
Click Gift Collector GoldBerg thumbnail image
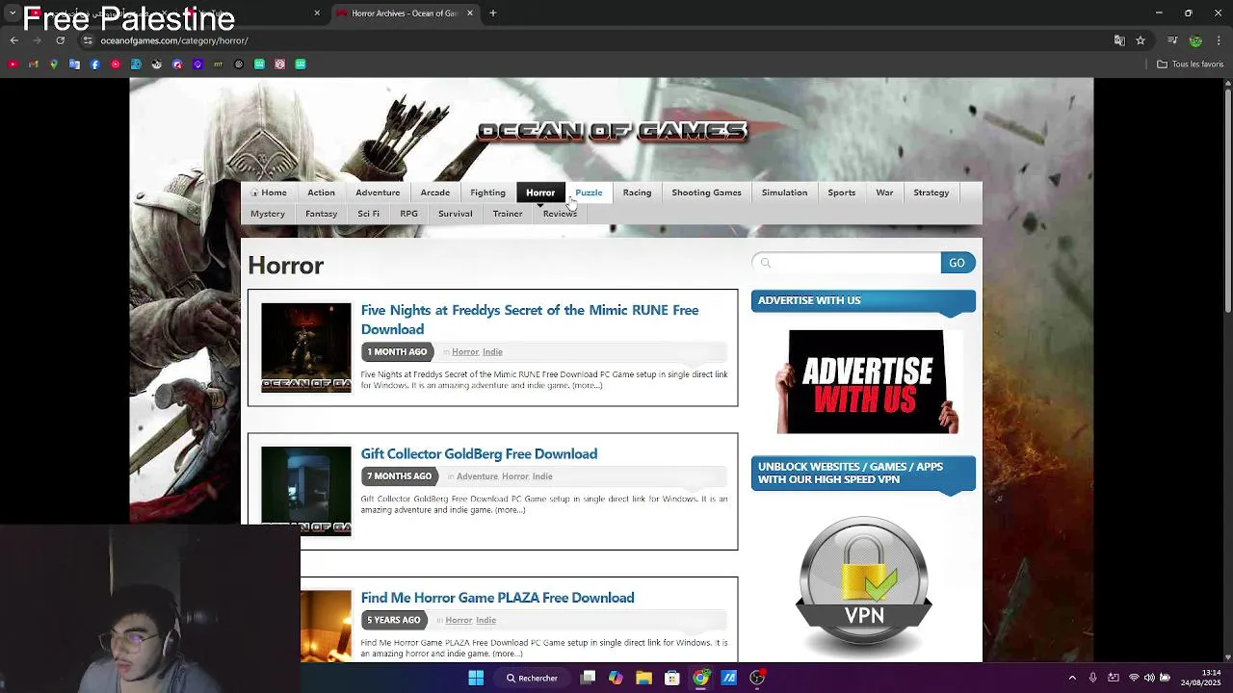[x=306, y=491]
